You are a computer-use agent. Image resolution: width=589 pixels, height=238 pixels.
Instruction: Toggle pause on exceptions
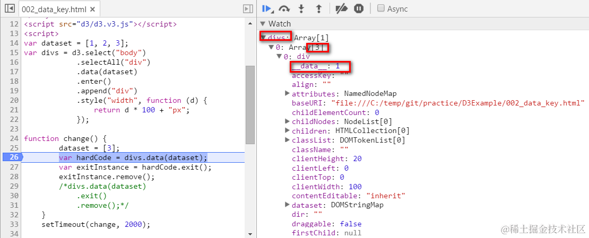[x=359, y=8]
